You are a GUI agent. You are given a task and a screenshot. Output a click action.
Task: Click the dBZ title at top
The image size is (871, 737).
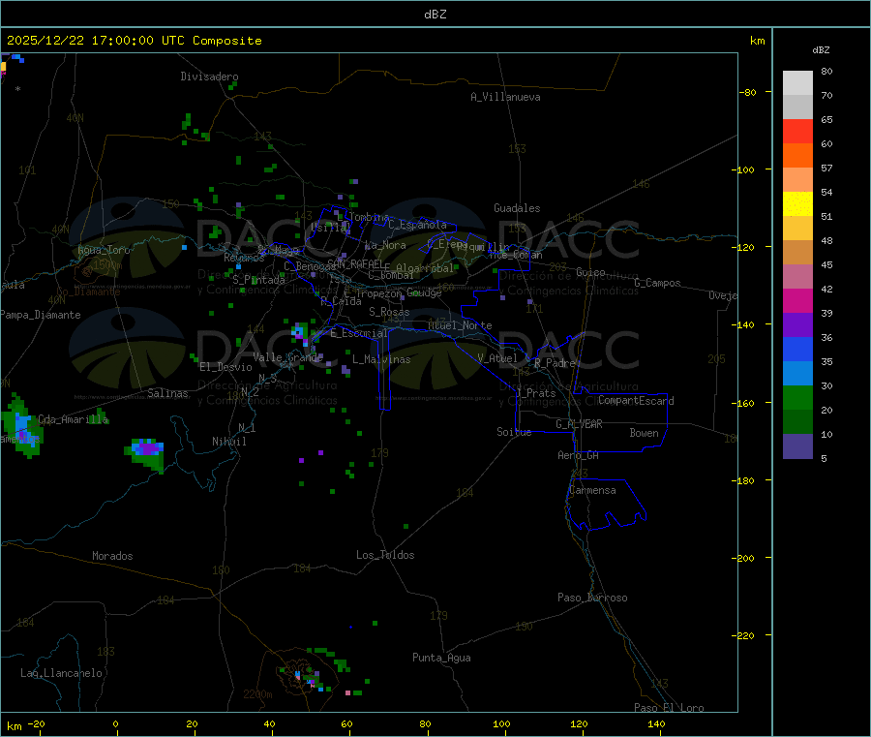click(x=435, y=15)
